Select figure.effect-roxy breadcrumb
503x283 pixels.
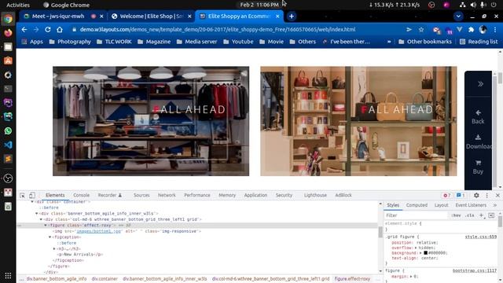[352, 279]
